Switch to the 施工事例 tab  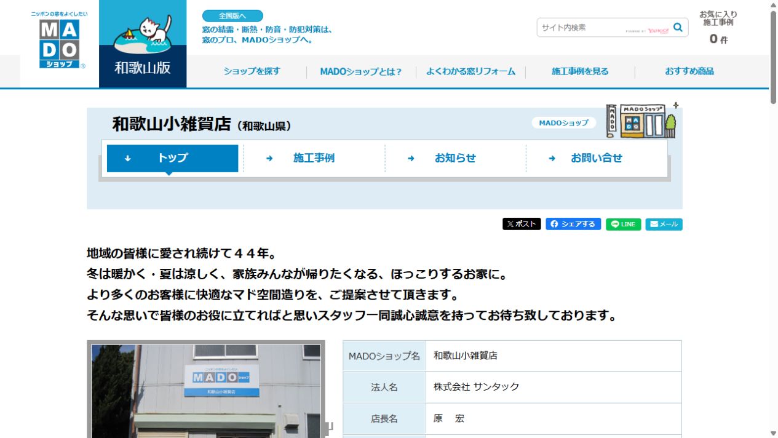314,158
